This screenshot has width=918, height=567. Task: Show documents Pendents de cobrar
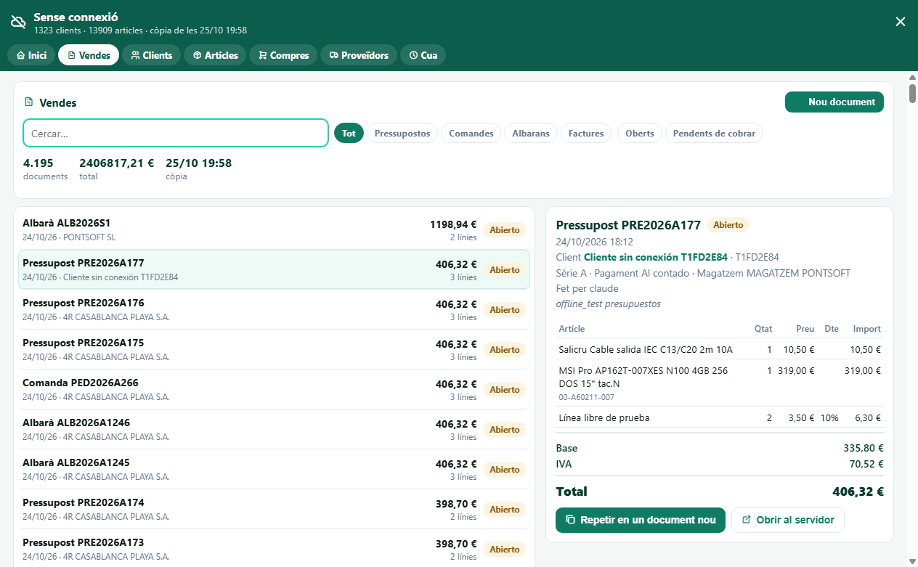coord(714,133)
